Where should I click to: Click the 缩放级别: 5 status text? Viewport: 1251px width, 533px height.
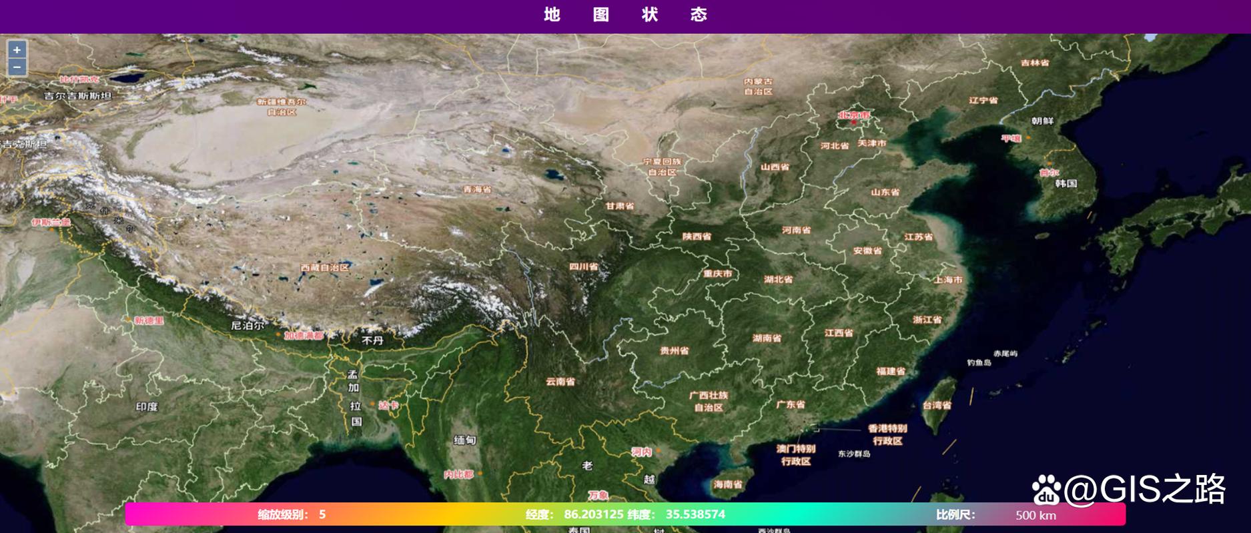coord(292,514)
